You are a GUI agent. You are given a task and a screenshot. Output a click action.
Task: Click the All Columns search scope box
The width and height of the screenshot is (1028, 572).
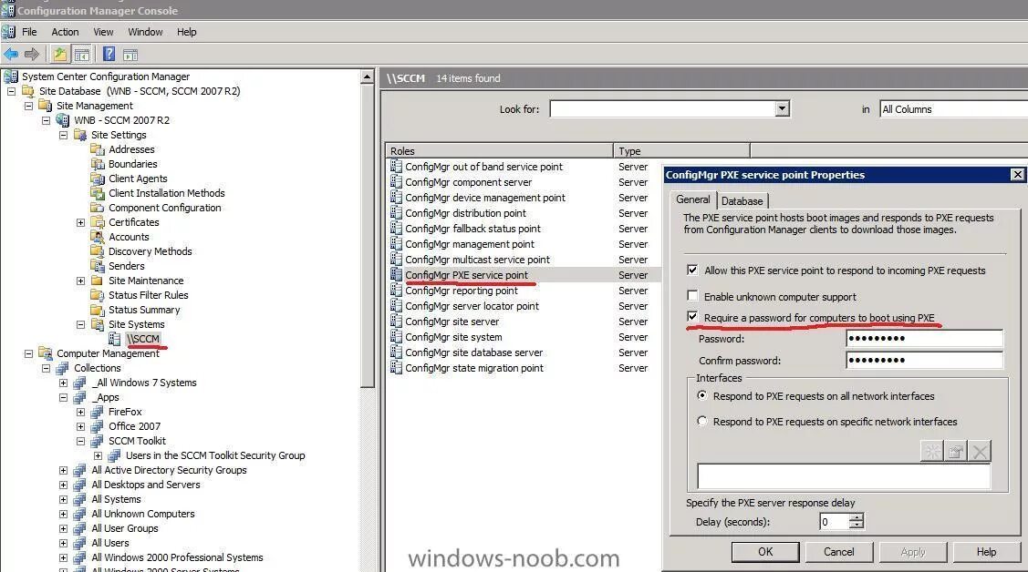point(954,109)
